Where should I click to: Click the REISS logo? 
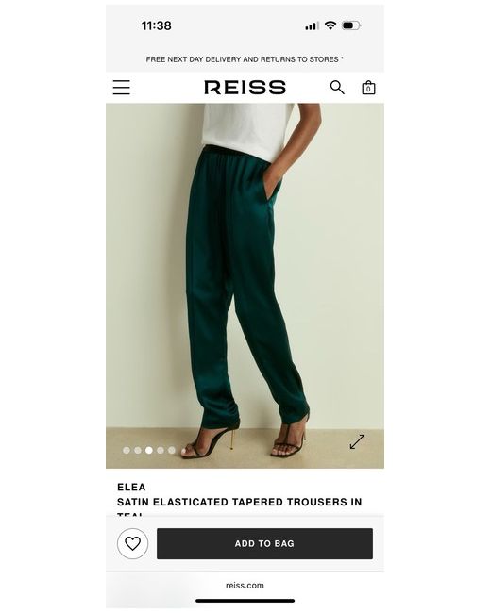(x=245, y=87)
